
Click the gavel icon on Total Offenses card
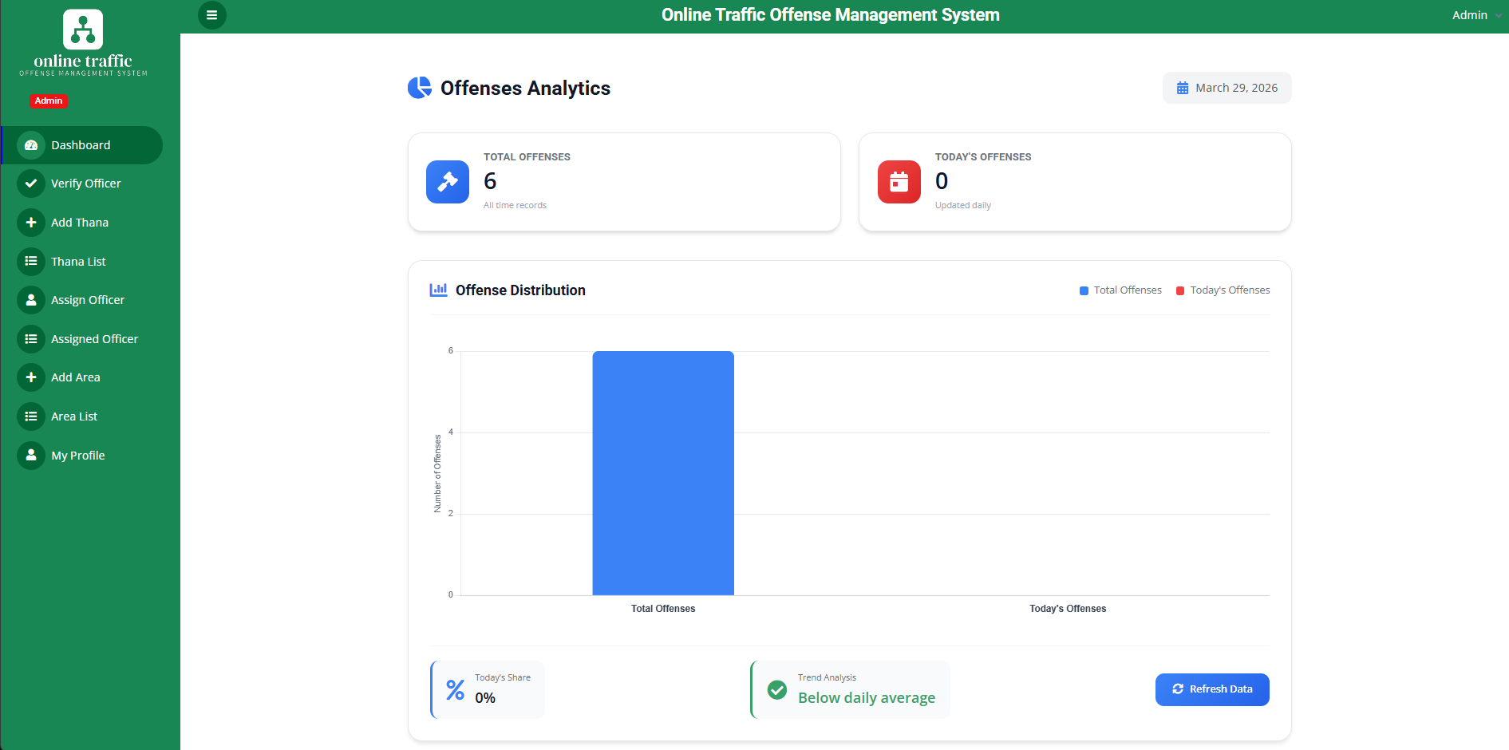coord(447,182)
